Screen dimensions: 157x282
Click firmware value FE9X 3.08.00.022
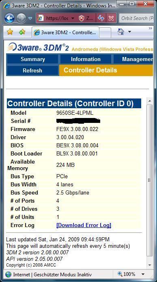(x=77, y=129)
